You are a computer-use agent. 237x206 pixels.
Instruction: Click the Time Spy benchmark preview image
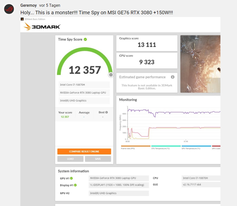200,64
